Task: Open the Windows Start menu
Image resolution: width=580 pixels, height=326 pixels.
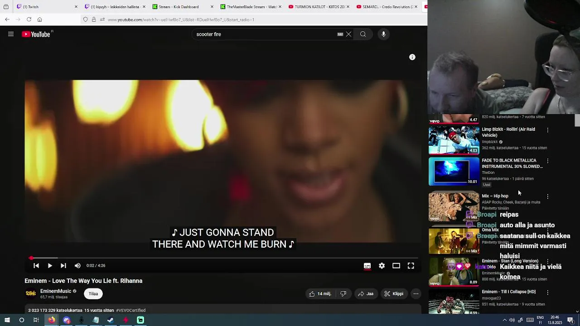Action: (x=7, y=320)
